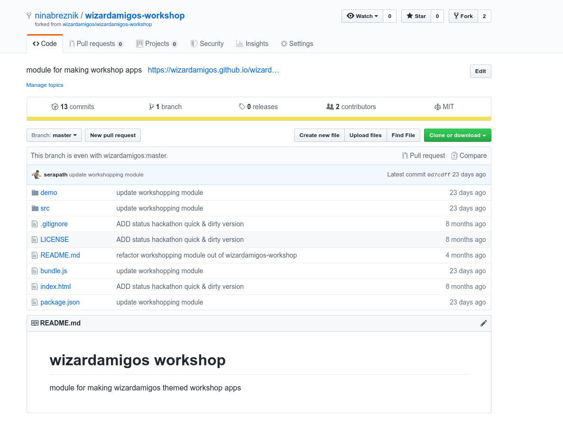Viewport: 563px width, 426px height.
Task: Click the tag icon by 0 releases
Action: 242,107
